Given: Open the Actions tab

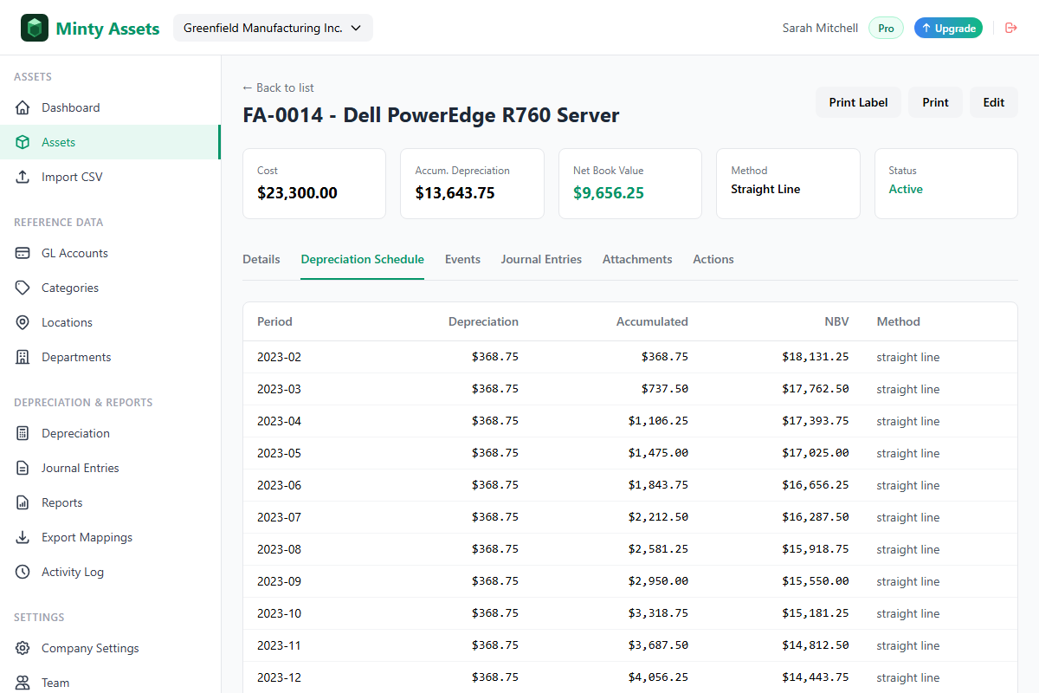Looking at the screenshot, I should click(x=713, y=259).
